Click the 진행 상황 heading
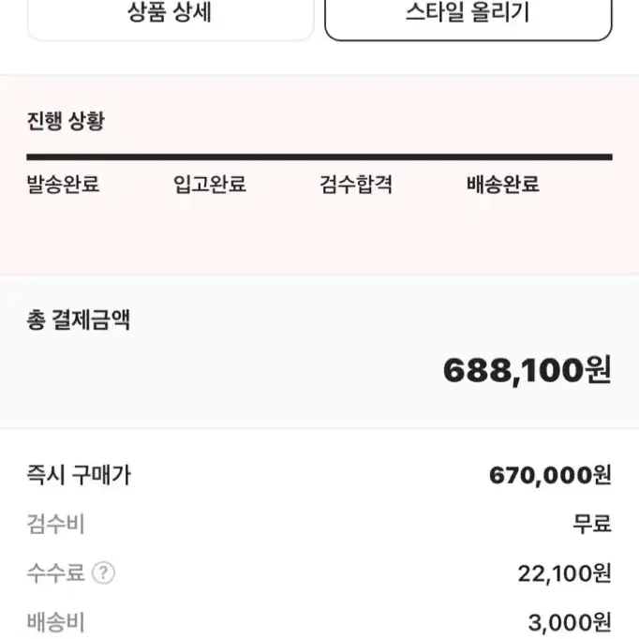This screenshot has width=639, height=639. click(66, 121)
